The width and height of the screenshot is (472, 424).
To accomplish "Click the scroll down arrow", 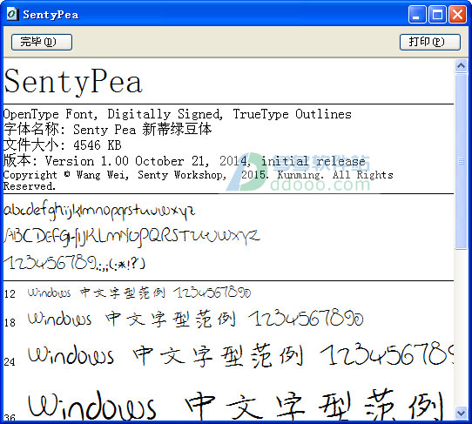I will click(461, 413).
